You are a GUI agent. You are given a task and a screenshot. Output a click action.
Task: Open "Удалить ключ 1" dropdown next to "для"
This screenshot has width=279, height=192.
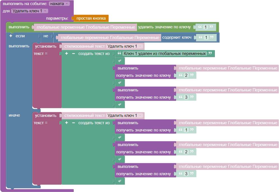click(x=30, y=11)
